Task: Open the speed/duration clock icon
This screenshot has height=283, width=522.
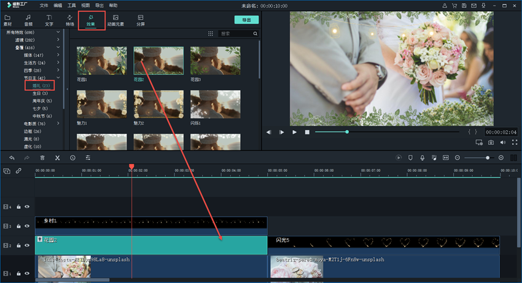Action: pos(72,158)
